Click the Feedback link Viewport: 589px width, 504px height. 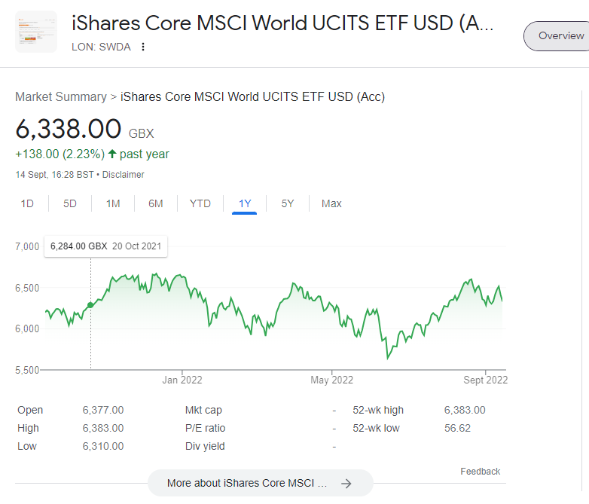click(480, 472)
